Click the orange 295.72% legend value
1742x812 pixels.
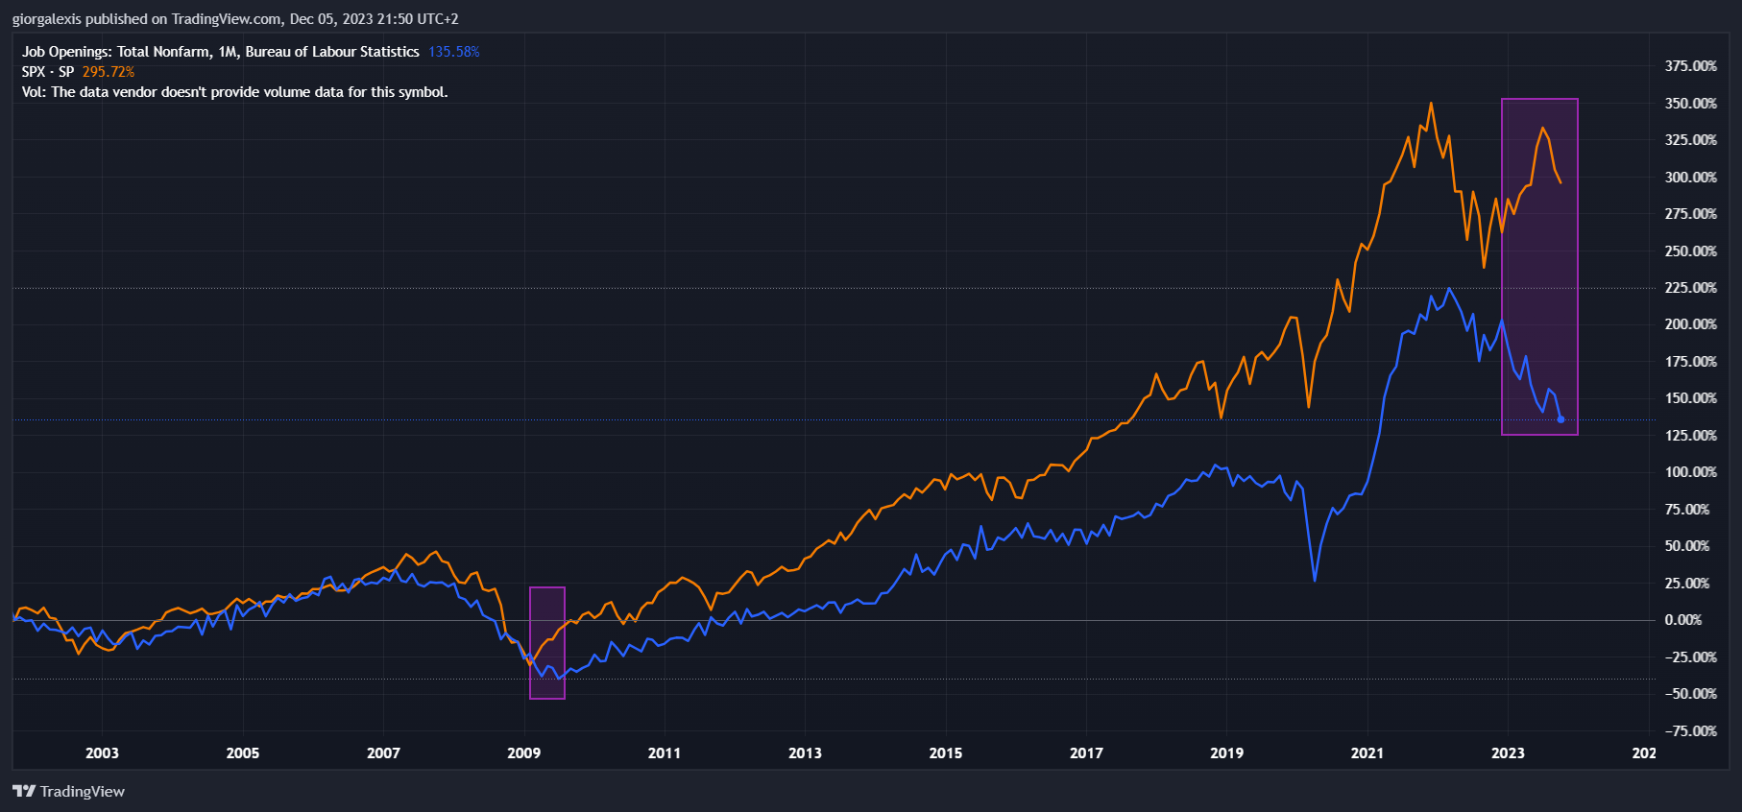(x=108, y=72)
